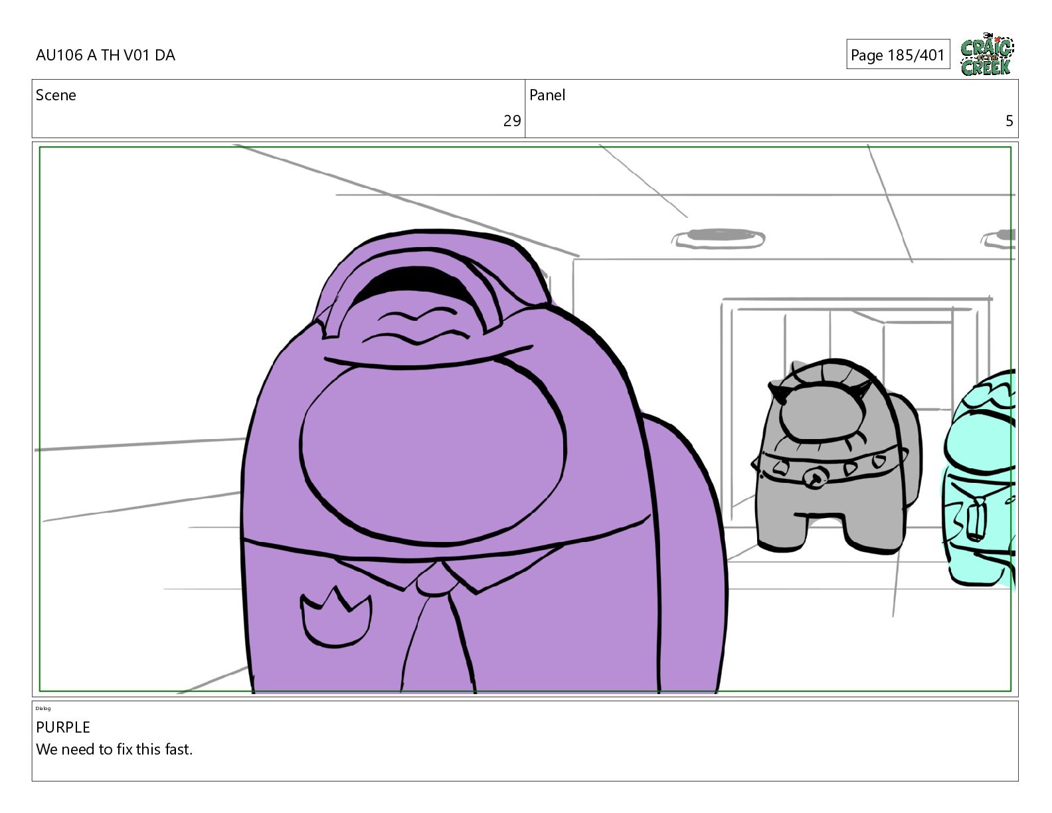
Task: Click the 'Panel' label
Action: tap(547, 95)
